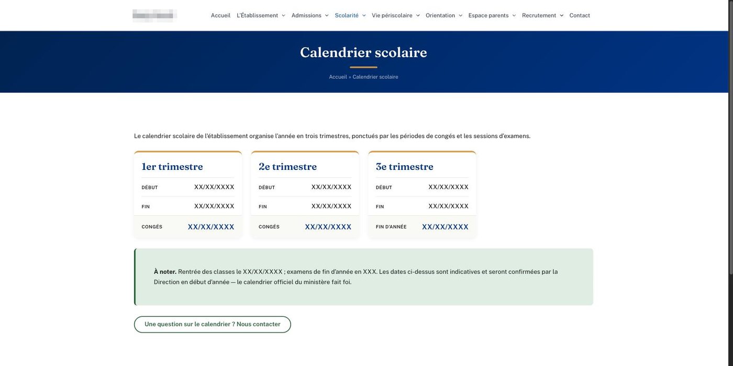Click the intro paragraph about trois trimestres

(332, 136)
